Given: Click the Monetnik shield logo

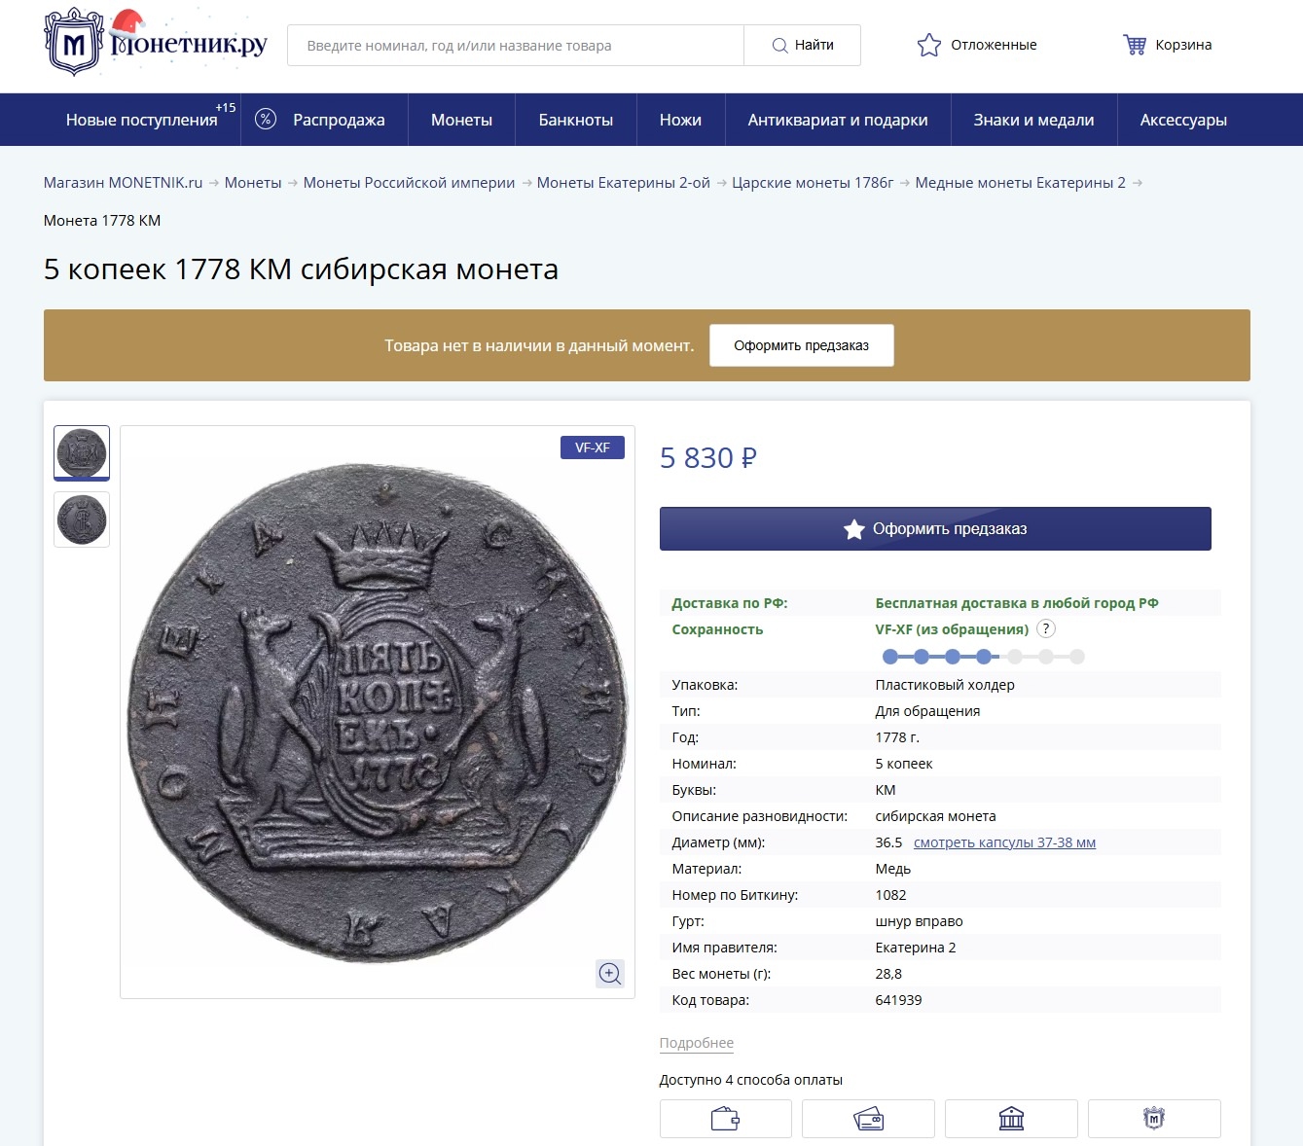Looking at the screenshot, I should pyautogui.click(x=74, y=44).
